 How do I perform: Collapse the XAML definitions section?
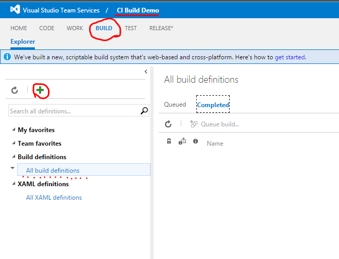coord(14,184)
